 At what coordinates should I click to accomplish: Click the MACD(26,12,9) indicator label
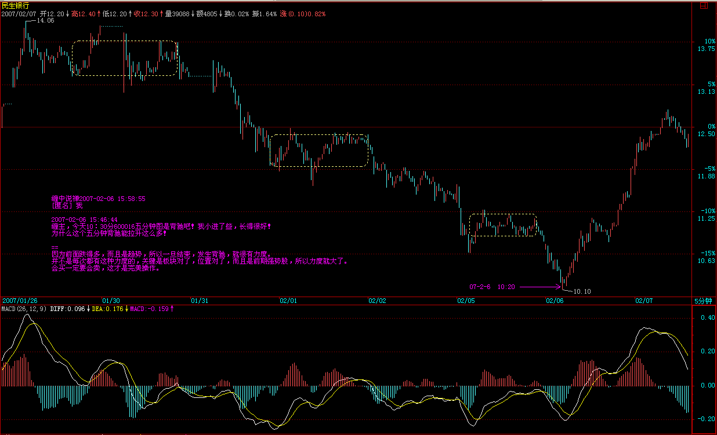point(24,309)
